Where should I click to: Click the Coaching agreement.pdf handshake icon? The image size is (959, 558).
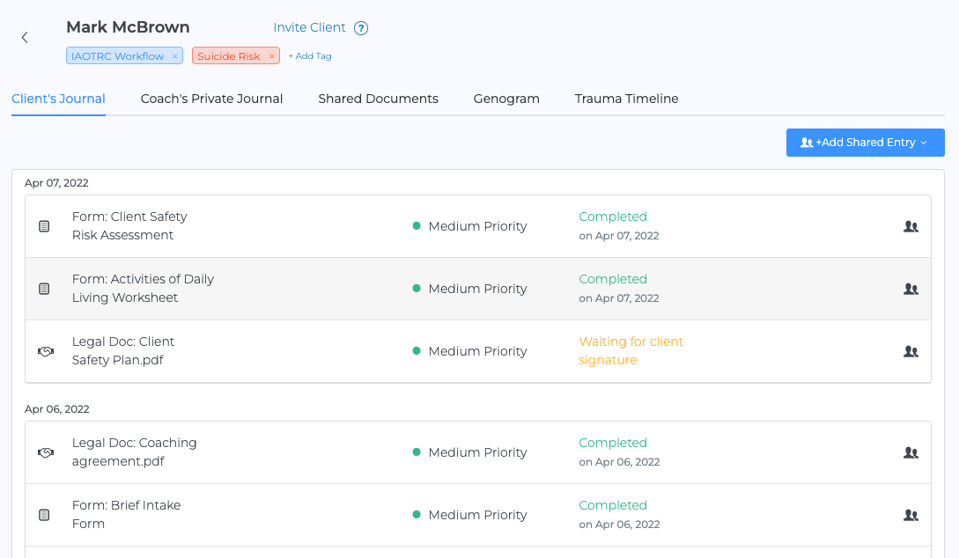click(45, 453)
